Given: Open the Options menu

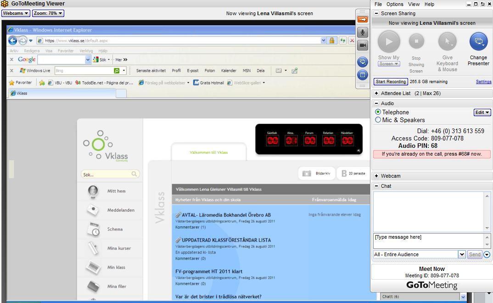Looking at the screenshot, I should click(x=395, y=4).
